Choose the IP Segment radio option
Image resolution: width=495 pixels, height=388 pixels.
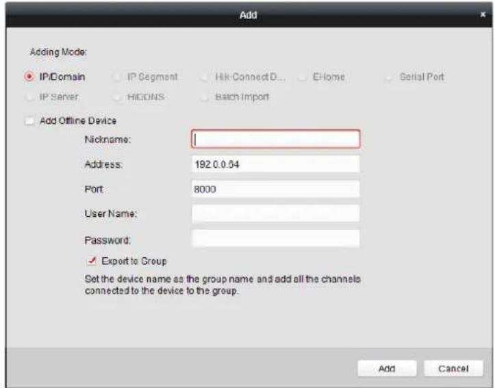(x=117, y=77)
